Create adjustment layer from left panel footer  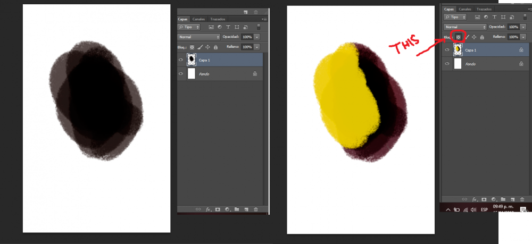[227, 209]
